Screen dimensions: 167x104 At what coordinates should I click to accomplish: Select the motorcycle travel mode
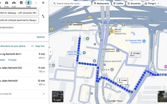[14, 3]
